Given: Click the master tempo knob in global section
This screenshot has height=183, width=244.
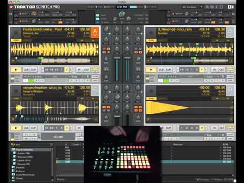Looking at the screenshot, I should click(122, 14).
